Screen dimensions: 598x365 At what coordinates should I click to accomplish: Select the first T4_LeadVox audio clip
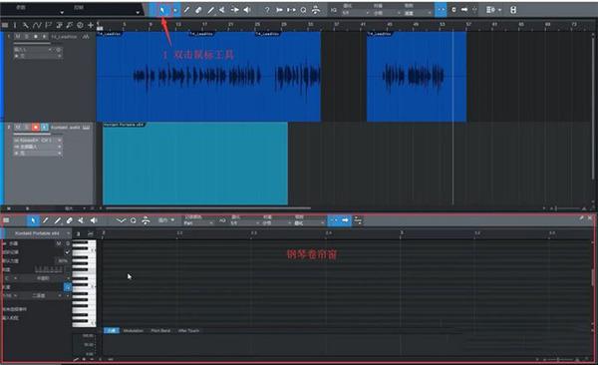coord(143,77)
